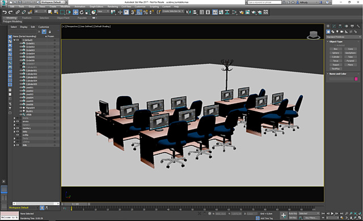Screen dimensions: 363x221
Task: Open the Motion command panel tab
Action: click(346, 26)
